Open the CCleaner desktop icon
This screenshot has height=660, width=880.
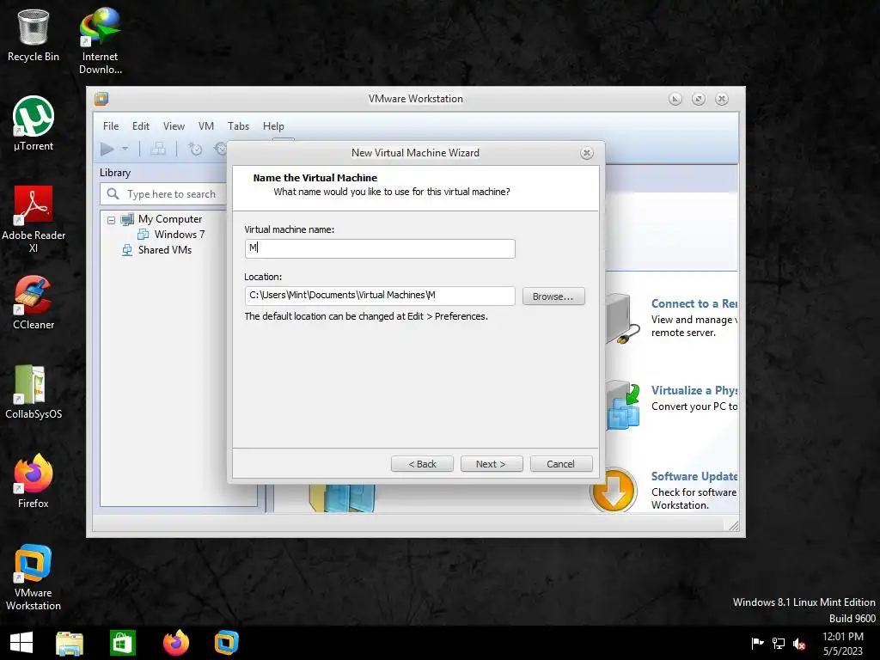pyautogui.click(x=34, y=302)
